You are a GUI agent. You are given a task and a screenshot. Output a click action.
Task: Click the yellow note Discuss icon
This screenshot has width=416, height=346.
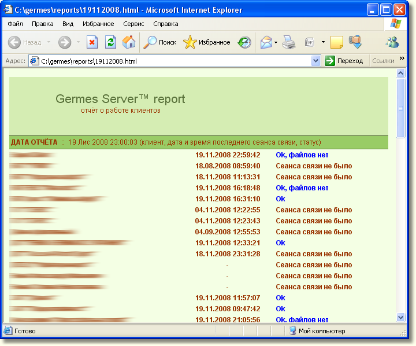[x=337, y=42]
